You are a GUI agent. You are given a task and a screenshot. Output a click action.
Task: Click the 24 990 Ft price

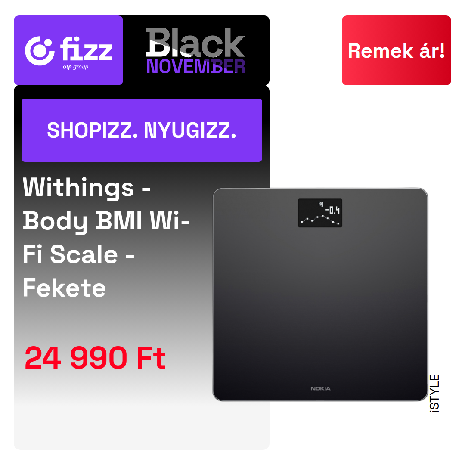[95, 358]
